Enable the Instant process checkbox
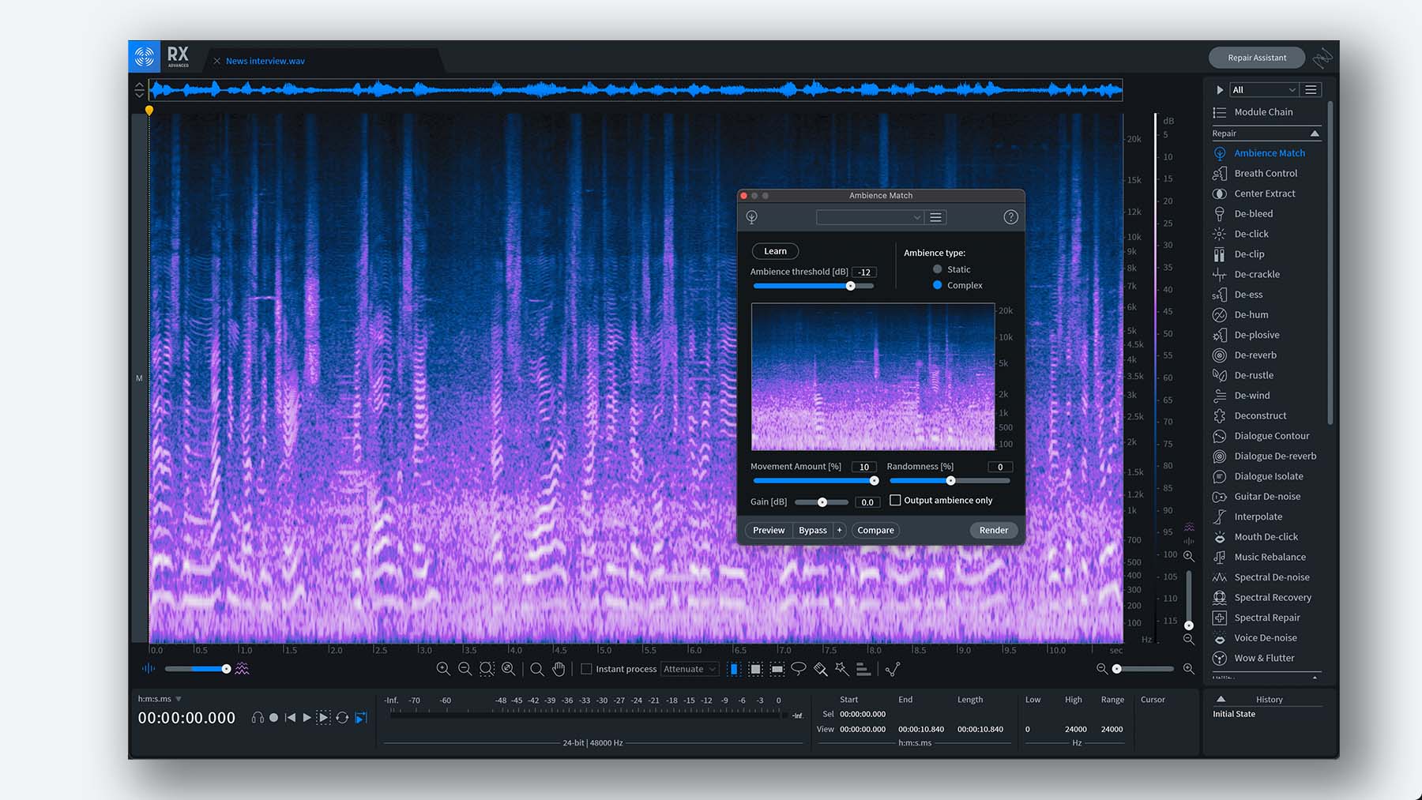Viewport: 1422px width, 800px height. 586,669
